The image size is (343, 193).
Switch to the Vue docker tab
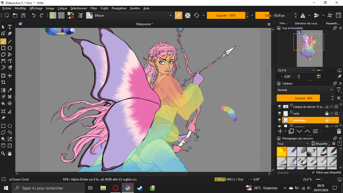283,23
